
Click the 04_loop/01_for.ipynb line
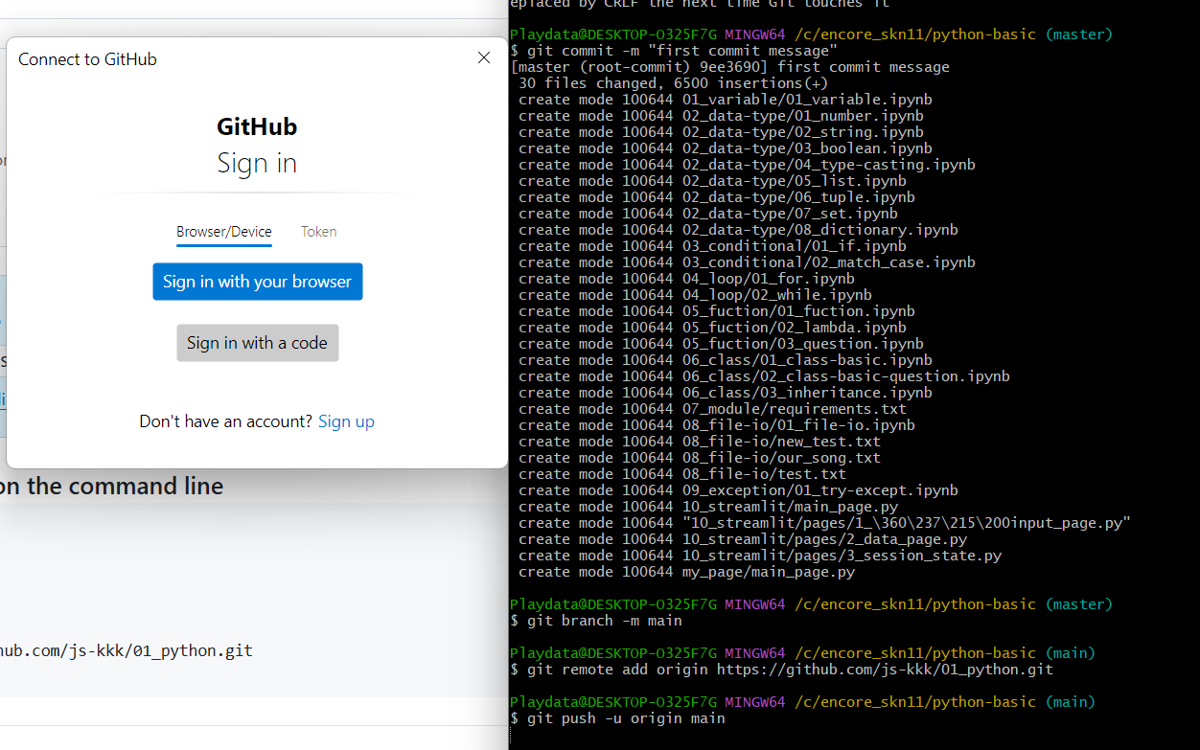[687, 279]
